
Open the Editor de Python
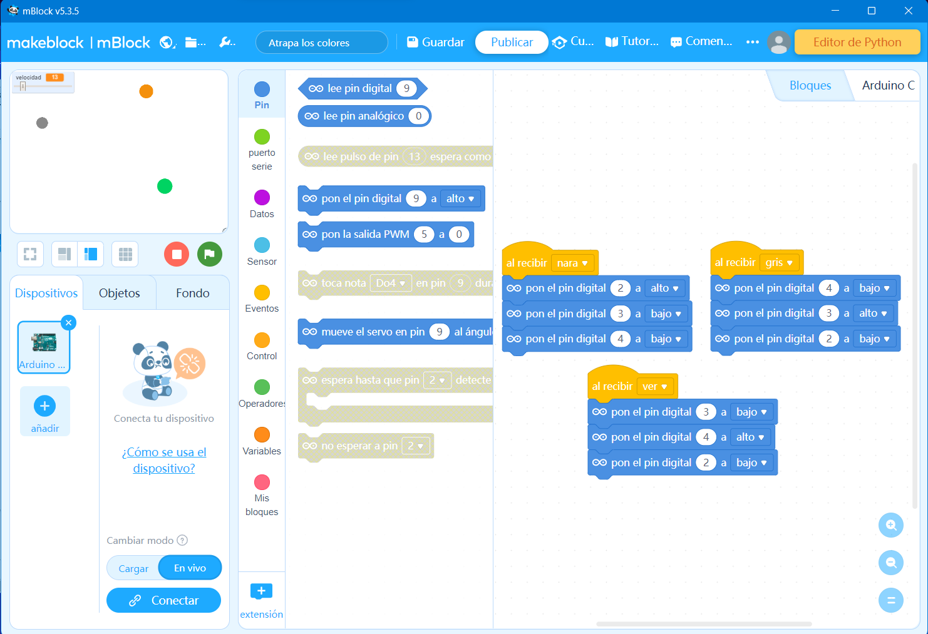coord(857,42)
